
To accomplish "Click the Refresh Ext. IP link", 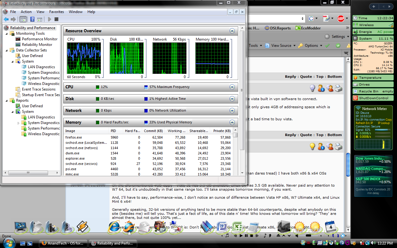I will click(365, 123).
